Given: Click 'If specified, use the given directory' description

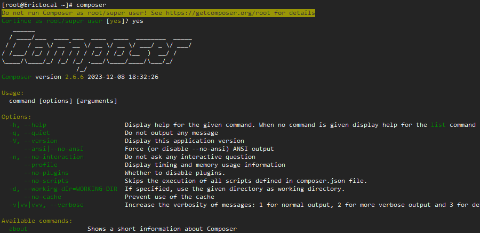Looking at the screenshot, I should 235,189.
